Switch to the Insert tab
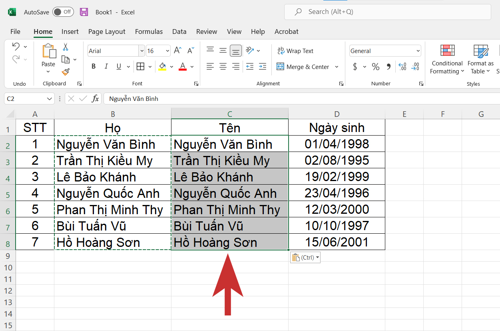The width and height of the screenshot is (500, 331). (x=70, y=32)
